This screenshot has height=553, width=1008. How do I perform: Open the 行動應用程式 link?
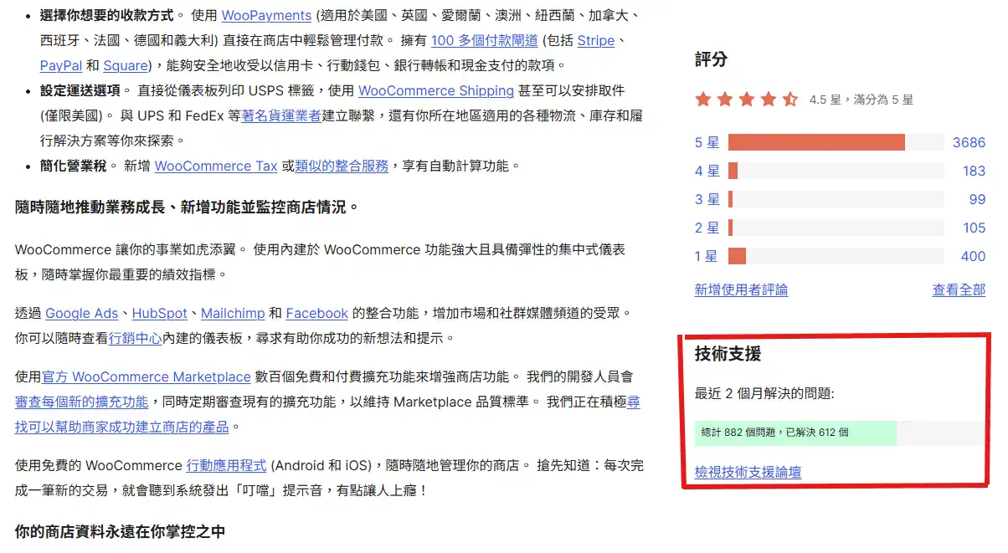pyautogui.click(x=226, y=465)
